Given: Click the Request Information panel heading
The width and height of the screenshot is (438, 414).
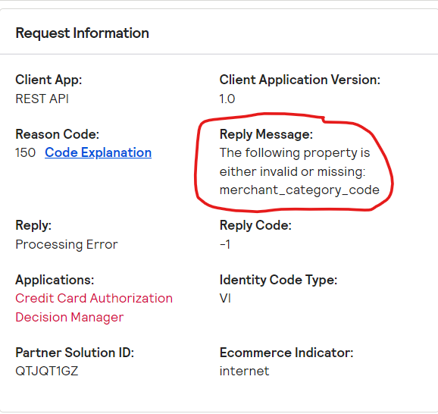Looking at the screenshot, I should (x=82, y=33).
